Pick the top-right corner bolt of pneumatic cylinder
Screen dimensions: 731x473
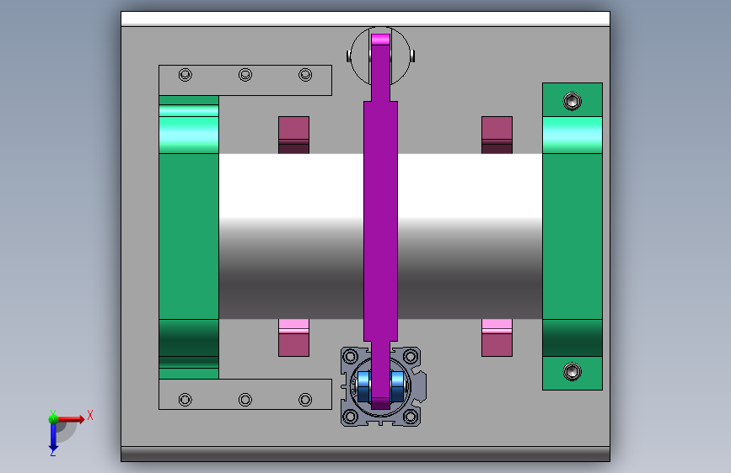pos(411,357)
